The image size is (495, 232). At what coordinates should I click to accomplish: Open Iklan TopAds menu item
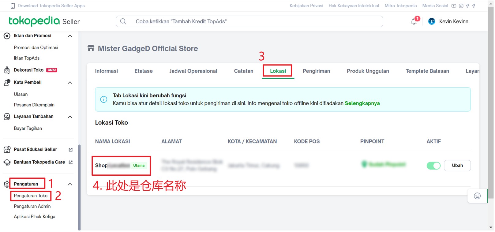pos(27,58)
